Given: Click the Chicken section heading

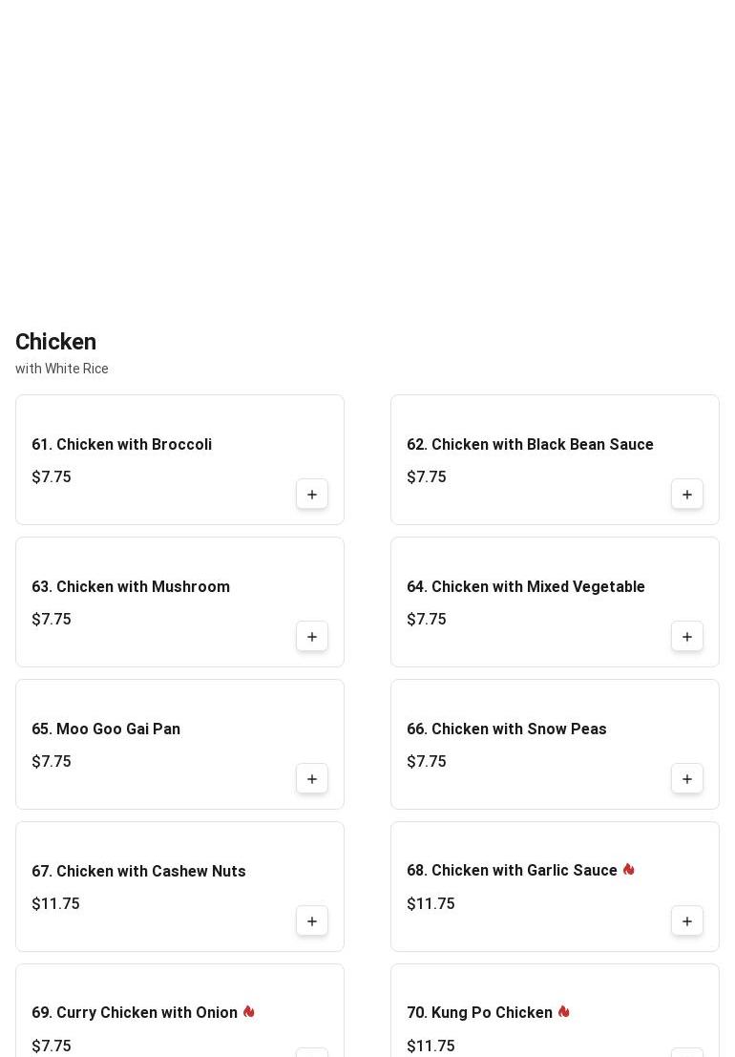Looking at the screenshot, I should [x=55, y=342].
